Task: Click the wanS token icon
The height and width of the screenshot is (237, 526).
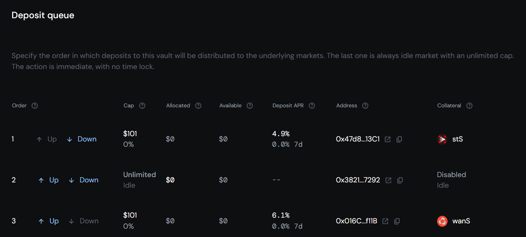Action: click(442, 221)
